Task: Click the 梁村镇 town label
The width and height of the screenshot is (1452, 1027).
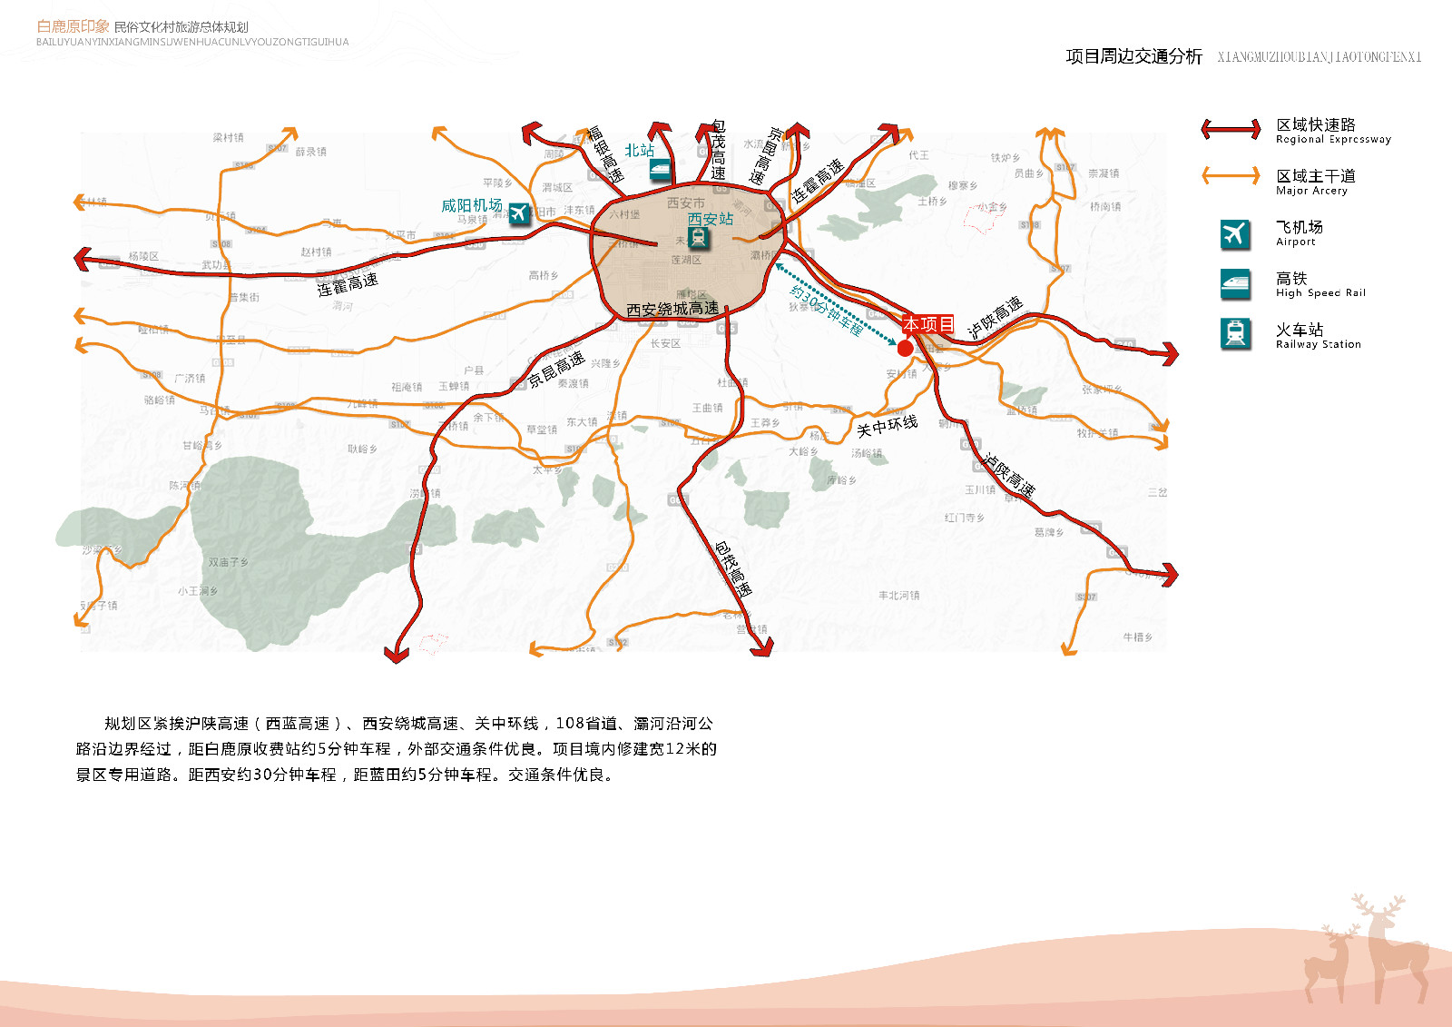Action: pos(229,137)
